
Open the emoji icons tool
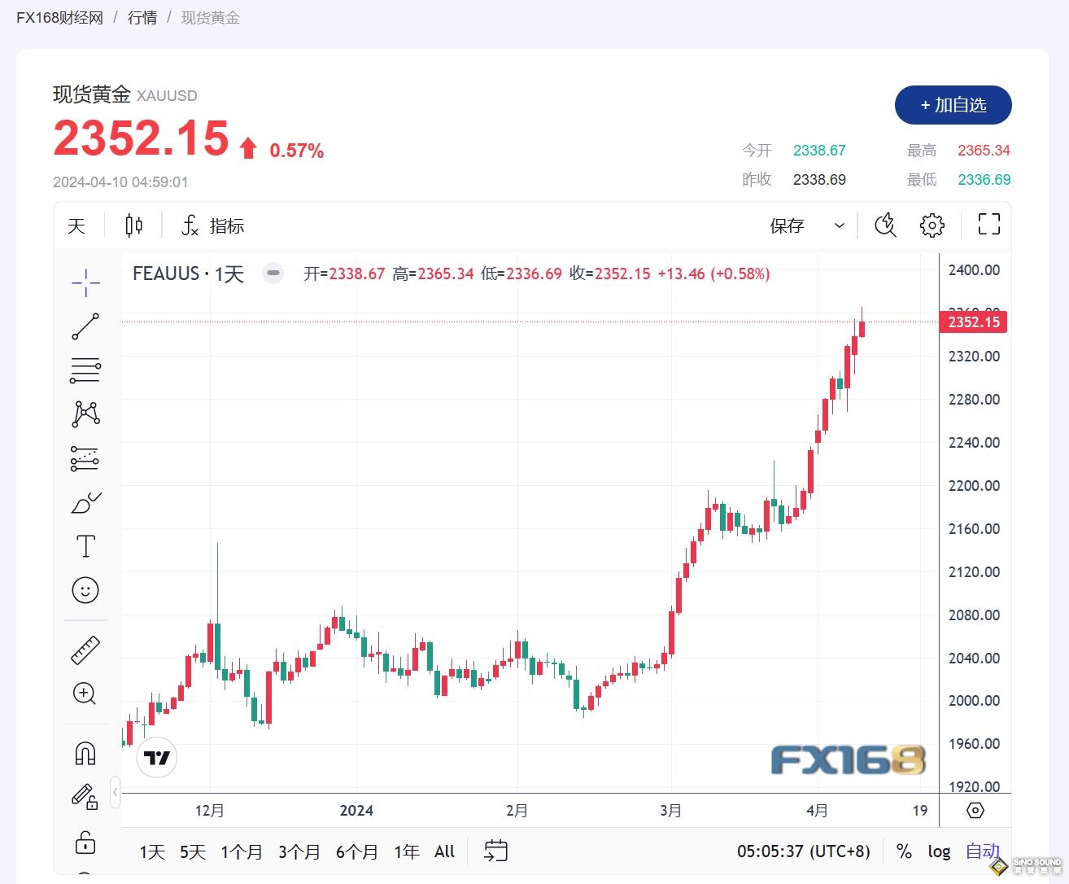[85, 590]
